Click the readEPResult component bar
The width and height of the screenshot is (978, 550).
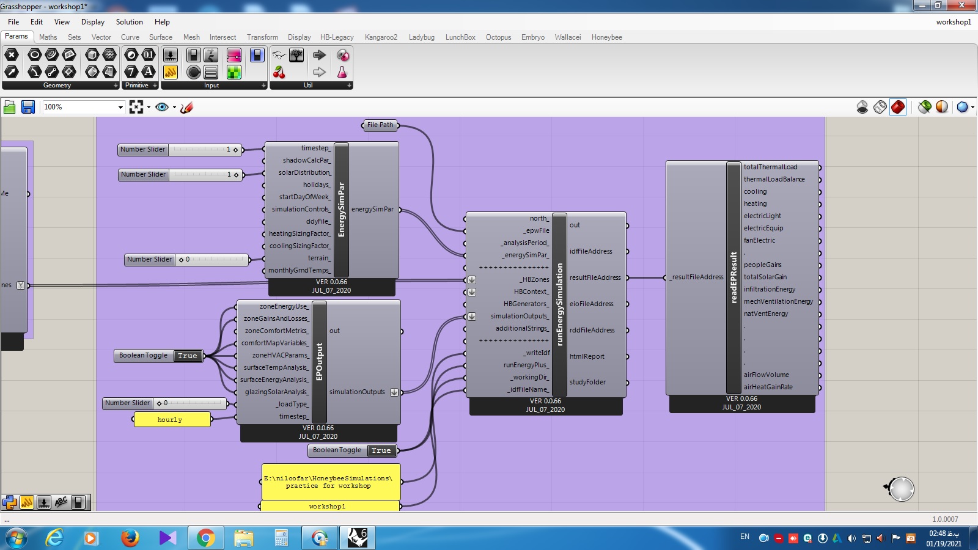tap(733, 277)
